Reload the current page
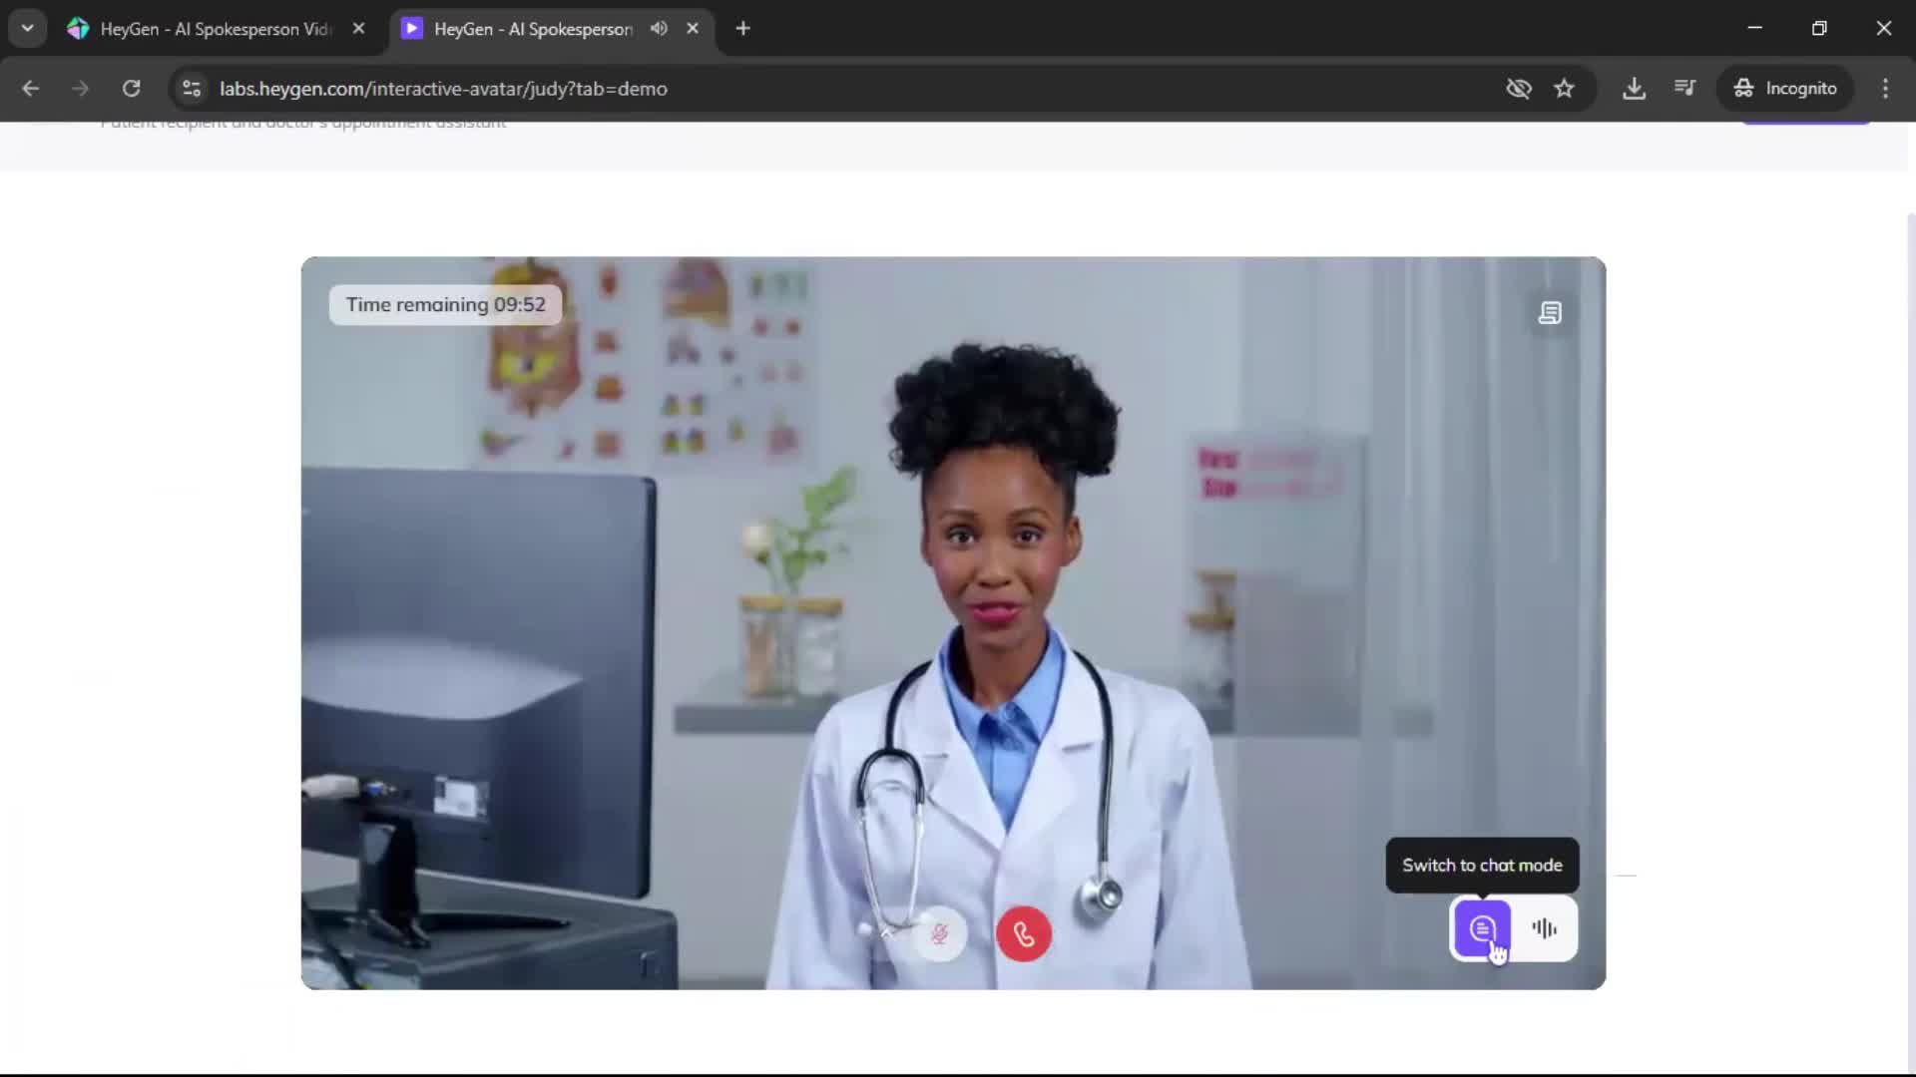 pos(131,89)
